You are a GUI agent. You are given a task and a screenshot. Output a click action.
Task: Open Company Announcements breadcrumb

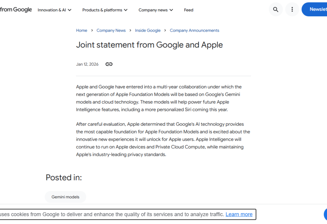[194, 30]
